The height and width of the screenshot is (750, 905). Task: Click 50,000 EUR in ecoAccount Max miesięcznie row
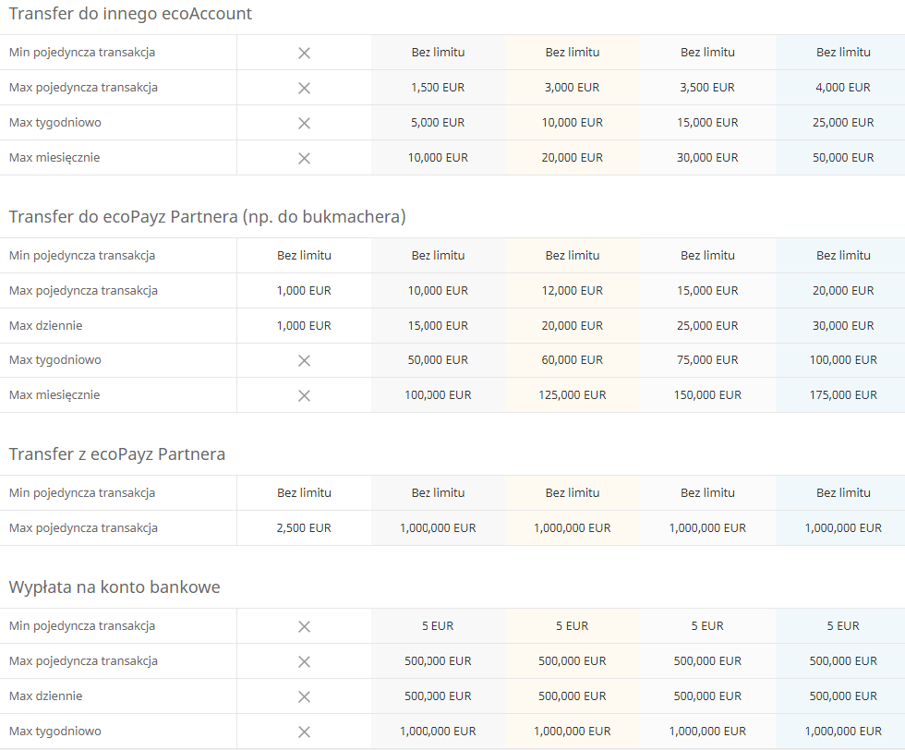click(x=843, y=158)
